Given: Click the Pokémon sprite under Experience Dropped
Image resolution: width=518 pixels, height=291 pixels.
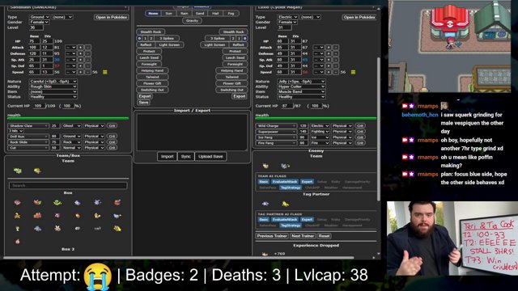Looking at the screenshot, I should 265,254.
